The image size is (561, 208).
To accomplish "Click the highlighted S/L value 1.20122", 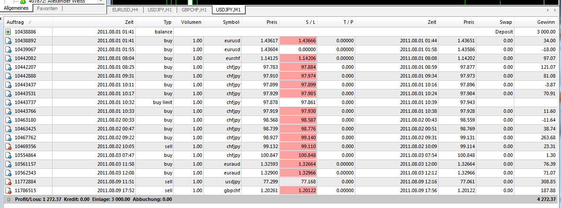I will tap(299, 191).
